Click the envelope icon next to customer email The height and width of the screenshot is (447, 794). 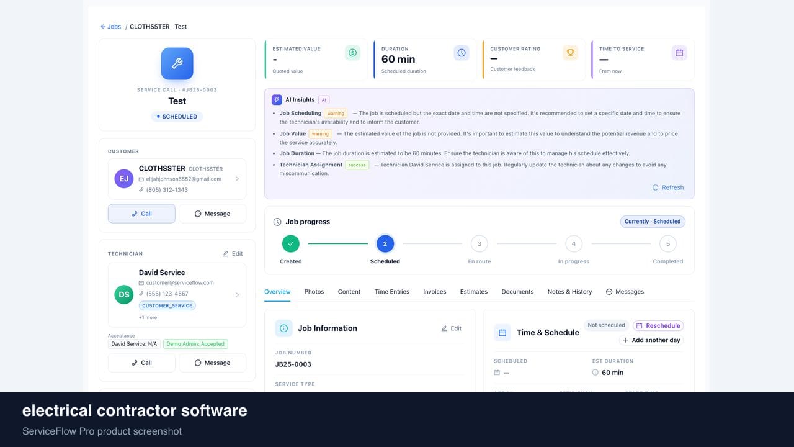click(x=141, y=179)
